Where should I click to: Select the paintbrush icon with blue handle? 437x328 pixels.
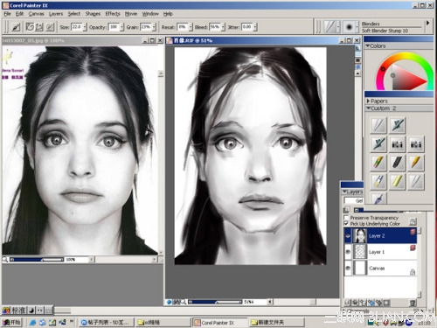pos(378,181)
